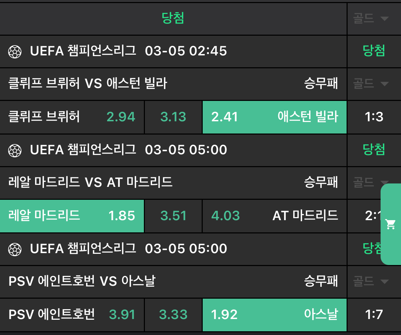Screen dimensions: 401x335
Task: Click the 1:3 final score cell
Action: coord(374,117)
